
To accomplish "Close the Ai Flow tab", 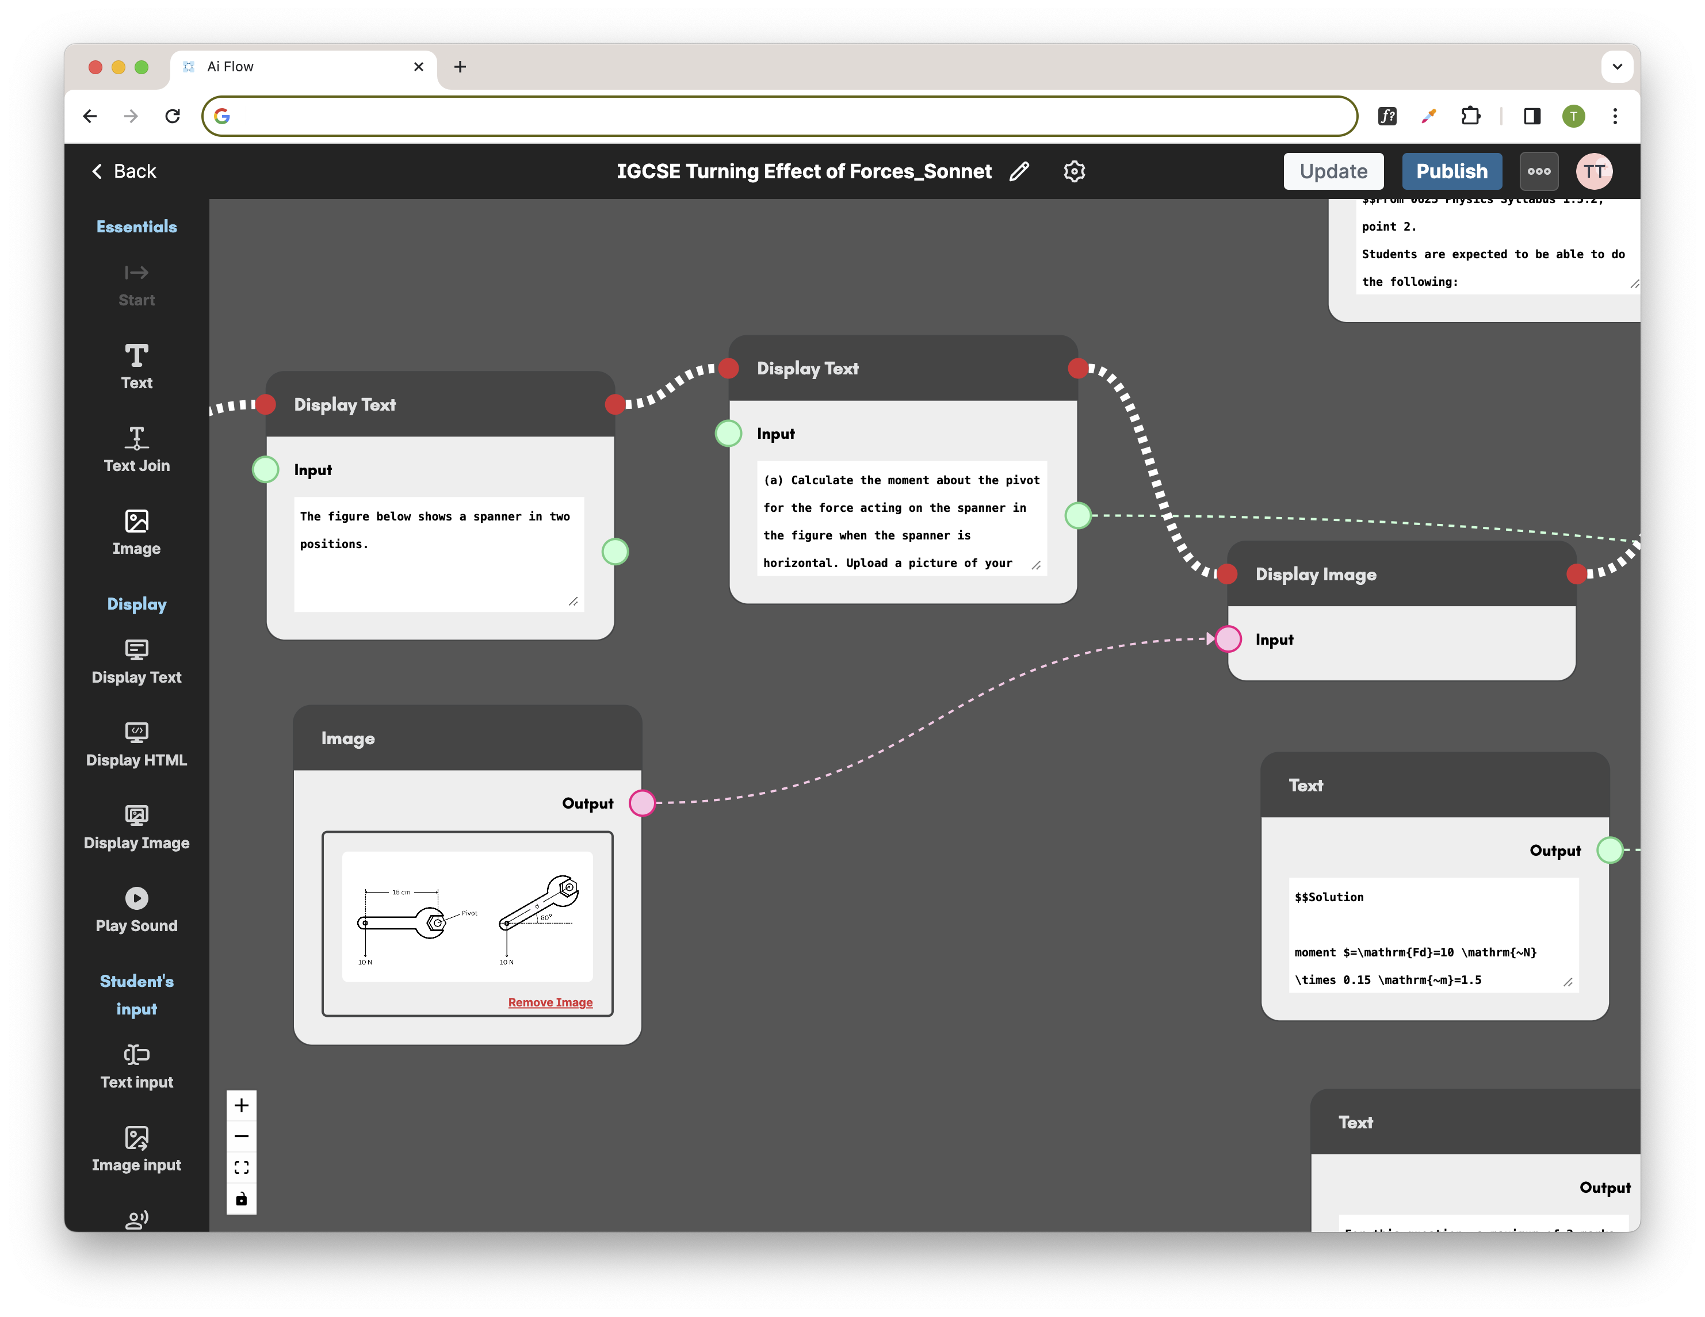I will [418, 67].
